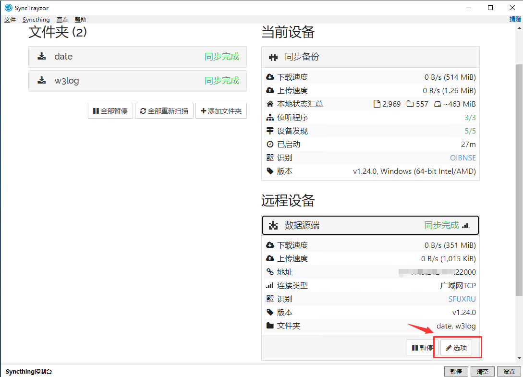The height and width of the screenshot is (377, 523).
Task: Click the download icon beside w3log folder
Action: [x=42, y=81]
